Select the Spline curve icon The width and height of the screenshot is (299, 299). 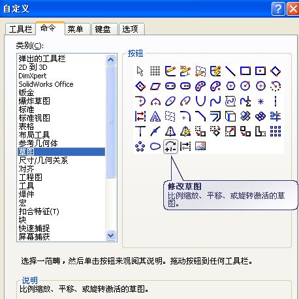(215, 101)
